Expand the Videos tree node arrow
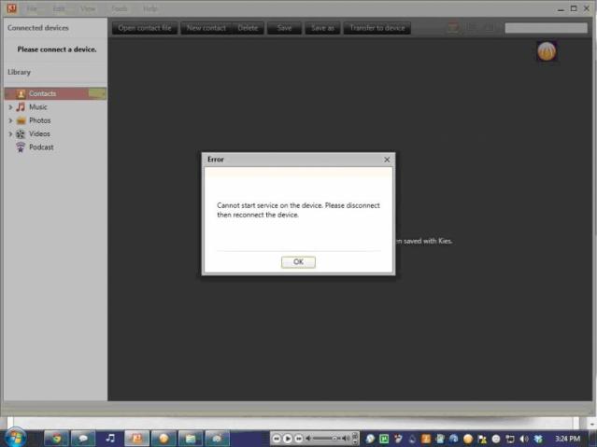Viewport: 597px width, 447px height. pos(10,133)
